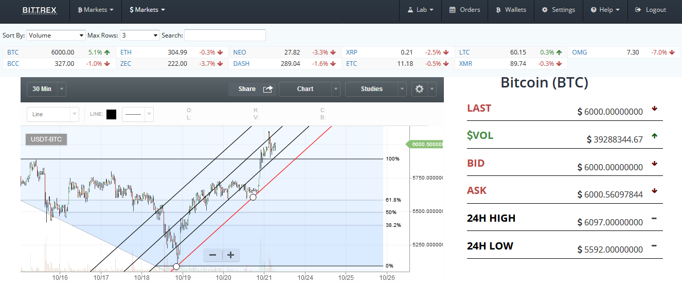Screen dimensions: 682x285
Task: Open the dollar Markets menu
Action: 147,10
